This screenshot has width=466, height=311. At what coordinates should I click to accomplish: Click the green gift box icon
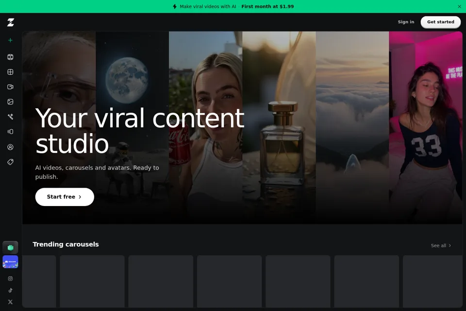(x=10, y=247)
